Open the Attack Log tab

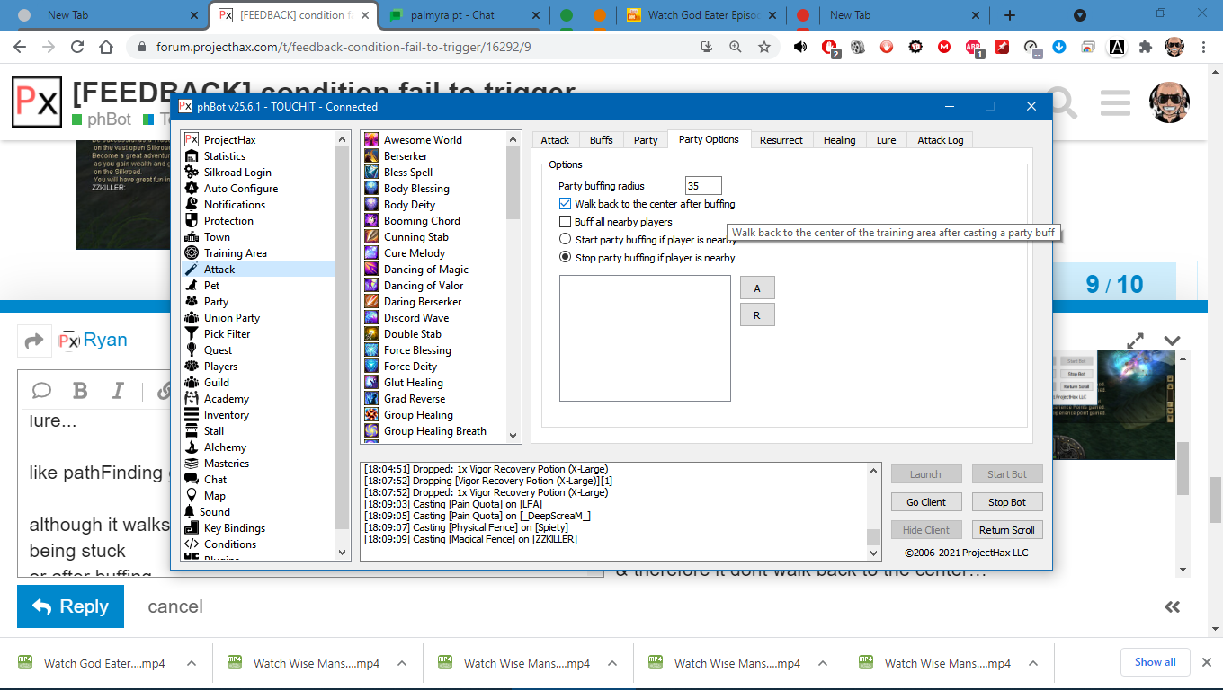click(940, 140)
